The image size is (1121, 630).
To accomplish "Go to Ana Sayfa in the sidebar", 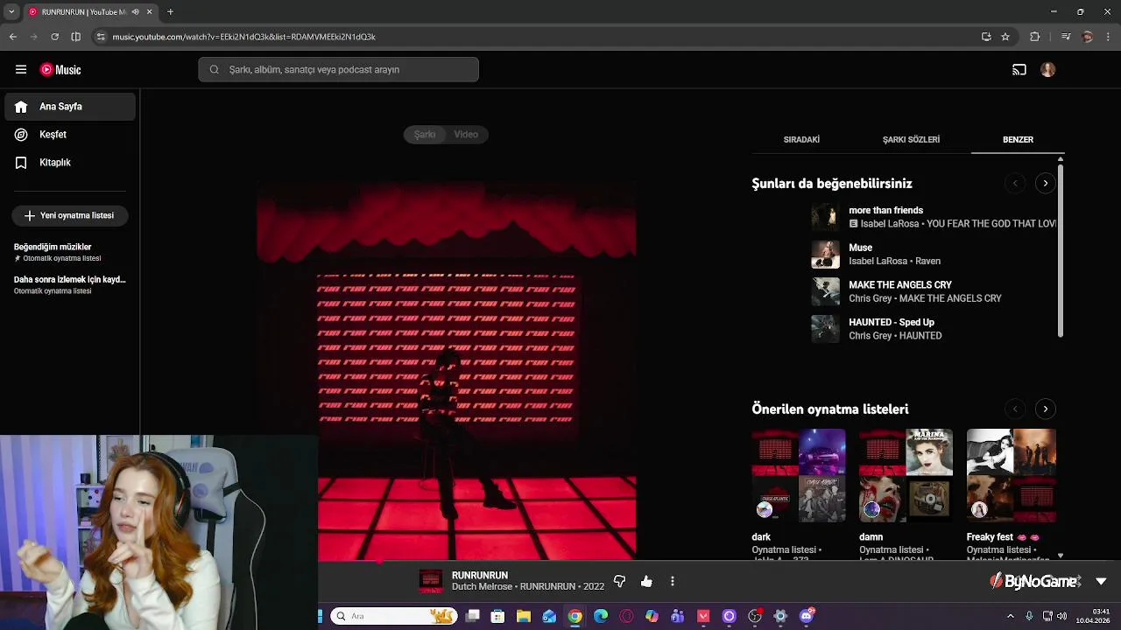I will click(x=70, y=107).
